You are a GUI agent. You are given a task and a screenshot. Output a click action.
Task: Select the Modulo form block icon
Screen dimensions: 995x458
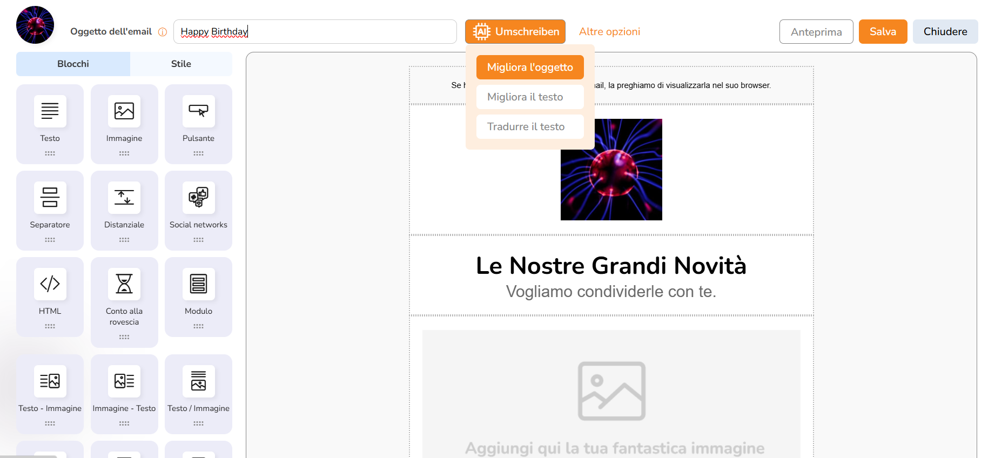click(x=198, y=284)
